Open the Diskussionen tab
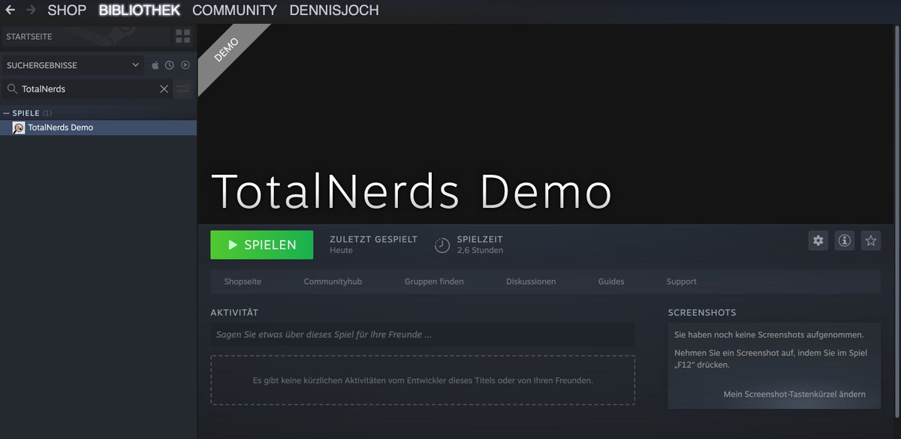Image resolution: width=901 pixels, height=439 pixels. (x=531, y=281)
